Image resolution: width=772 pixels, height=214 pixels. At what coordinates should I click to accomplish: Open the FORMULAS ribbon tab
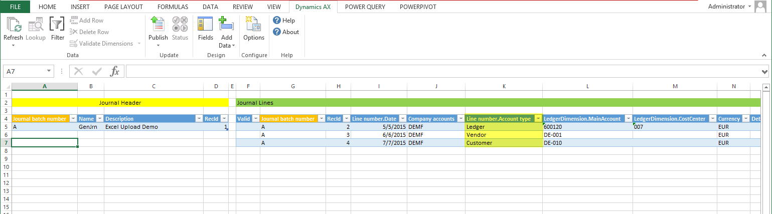173,7
